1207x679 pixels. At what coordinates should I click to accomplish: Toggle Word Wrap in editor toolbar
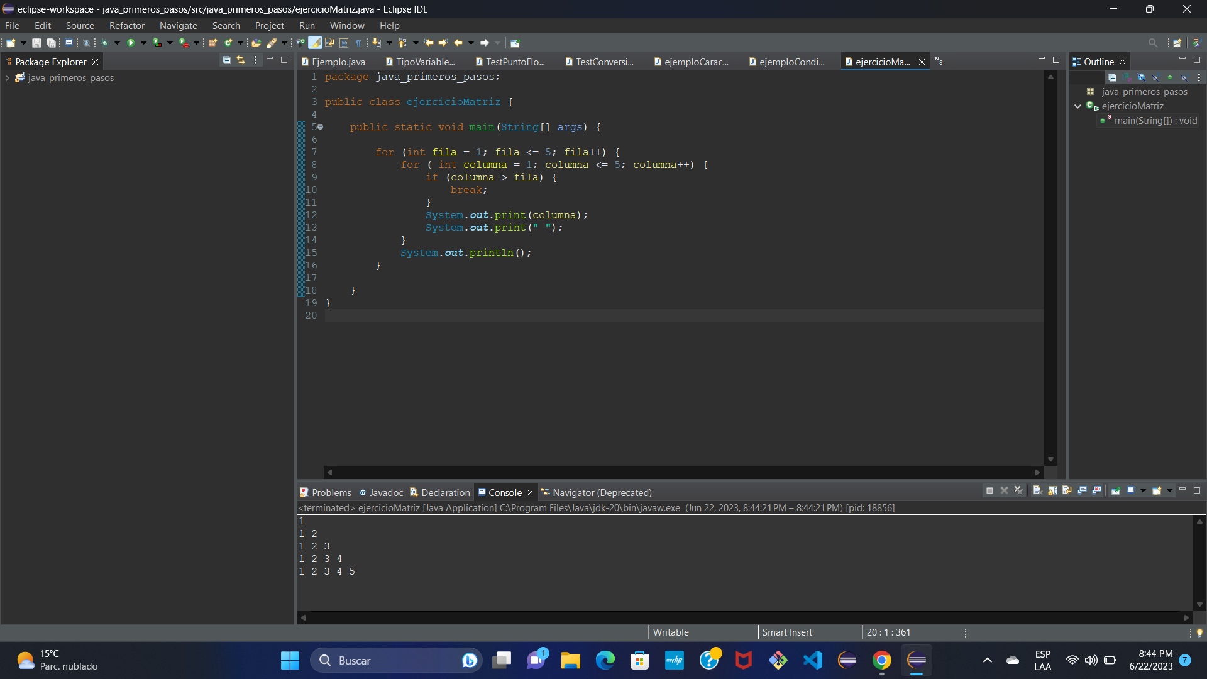point(329,43)
